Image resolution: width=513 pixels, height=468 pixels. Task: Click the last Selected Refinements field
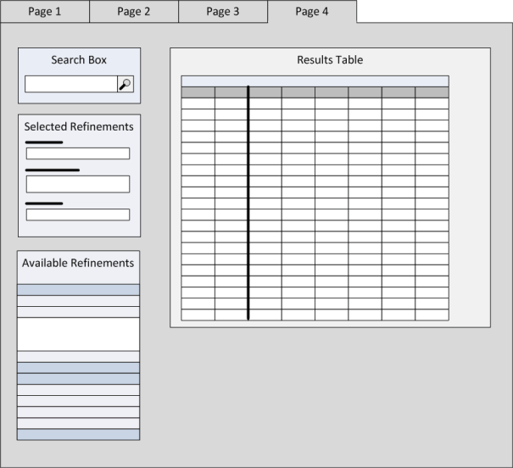(x=78, y=214)
